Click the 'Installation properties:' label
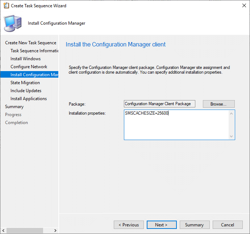 coord(87,113)
